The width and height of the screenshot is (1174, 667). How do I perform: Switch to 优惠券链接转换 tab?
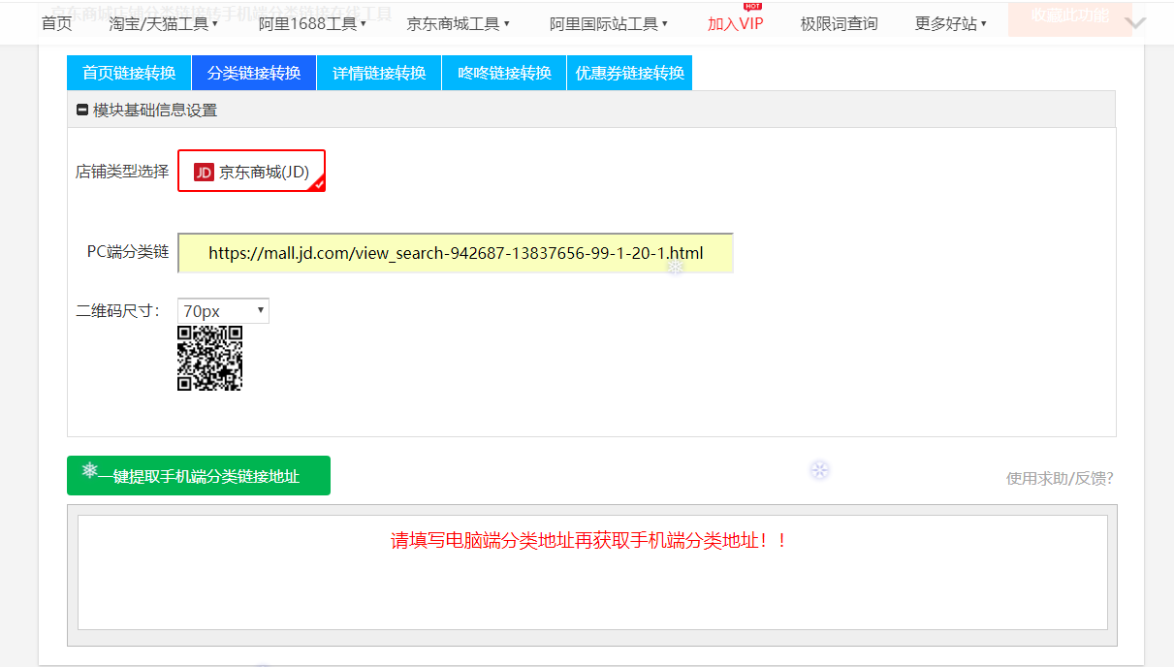(629, 73)
